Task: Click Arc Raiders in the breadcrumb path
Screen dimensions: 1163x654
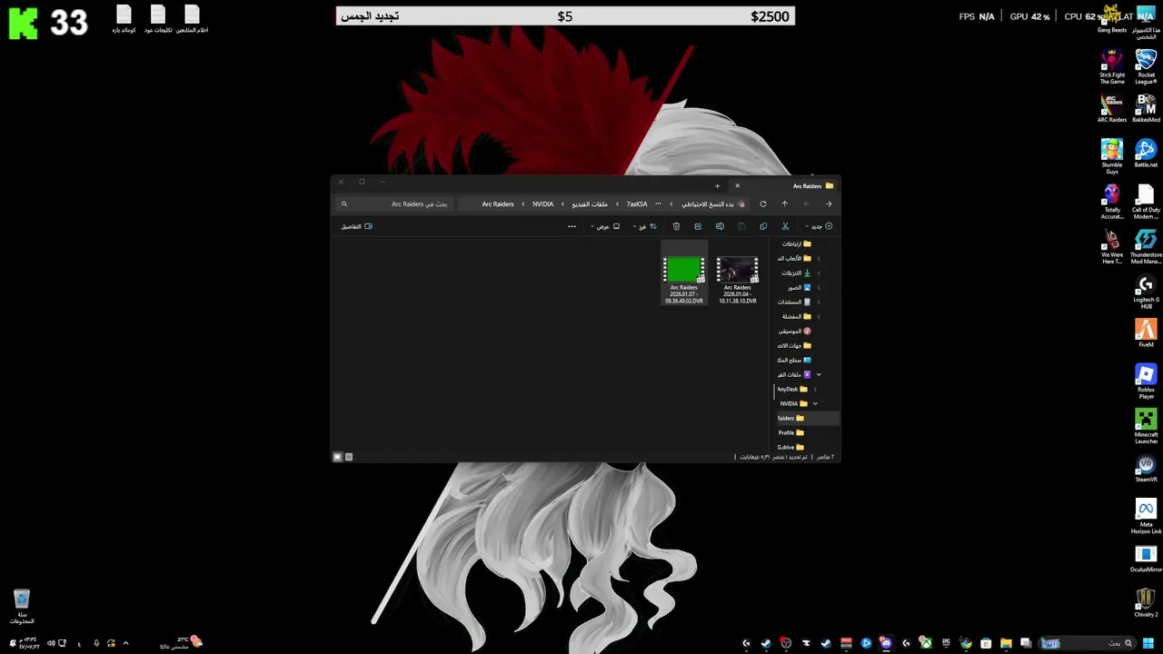Action: 498,204
